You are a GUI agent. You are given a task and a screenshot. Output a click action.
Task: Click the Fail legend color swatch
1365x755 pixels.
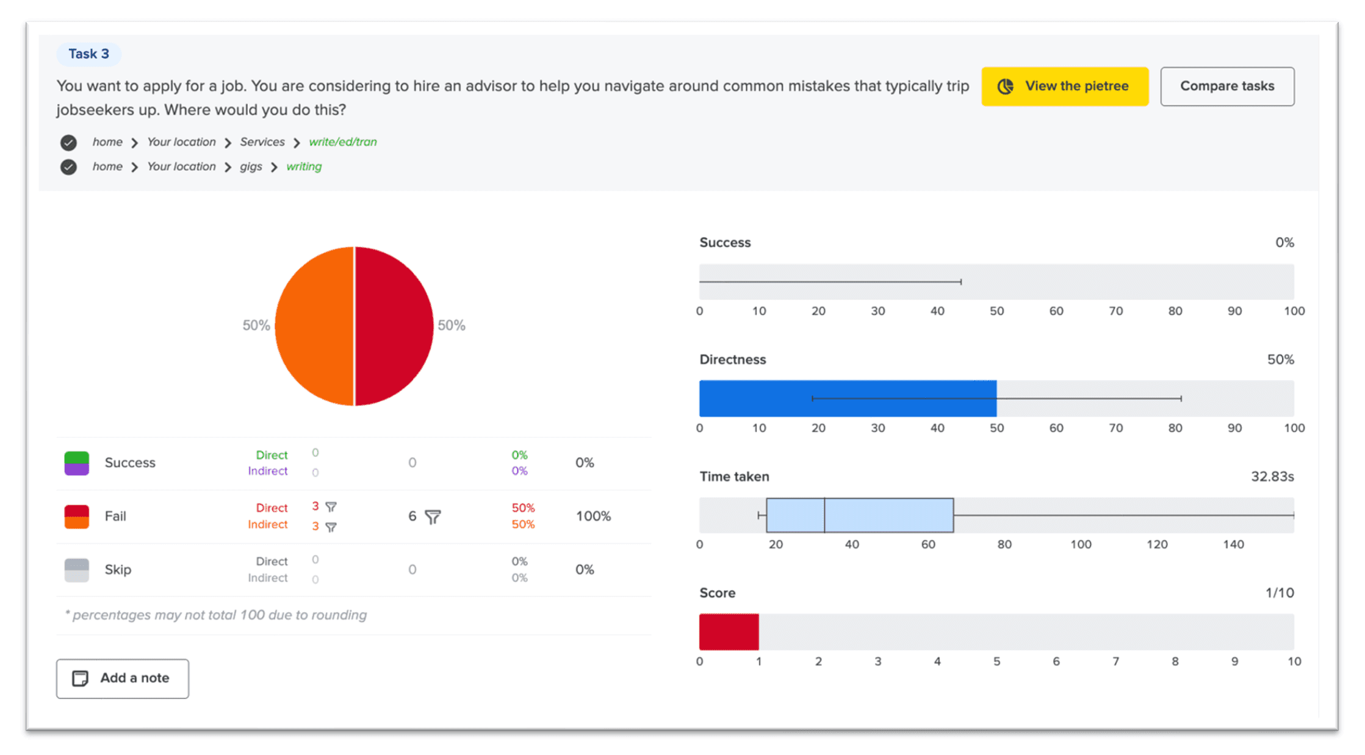[x=77, y=517]
